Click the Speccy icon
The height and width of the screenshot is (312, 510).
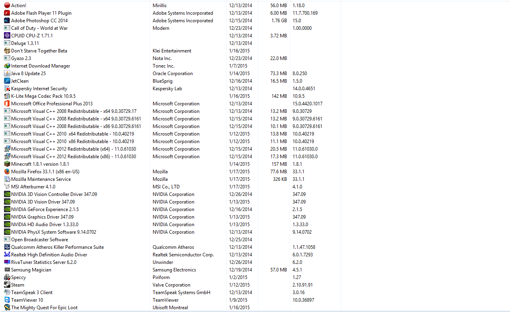[x=7, y=277]
